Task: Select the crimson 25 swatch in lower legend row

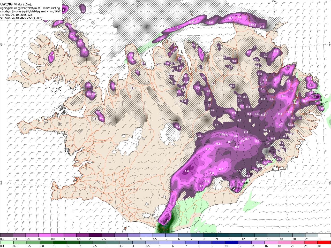Action: coord(310,242)
